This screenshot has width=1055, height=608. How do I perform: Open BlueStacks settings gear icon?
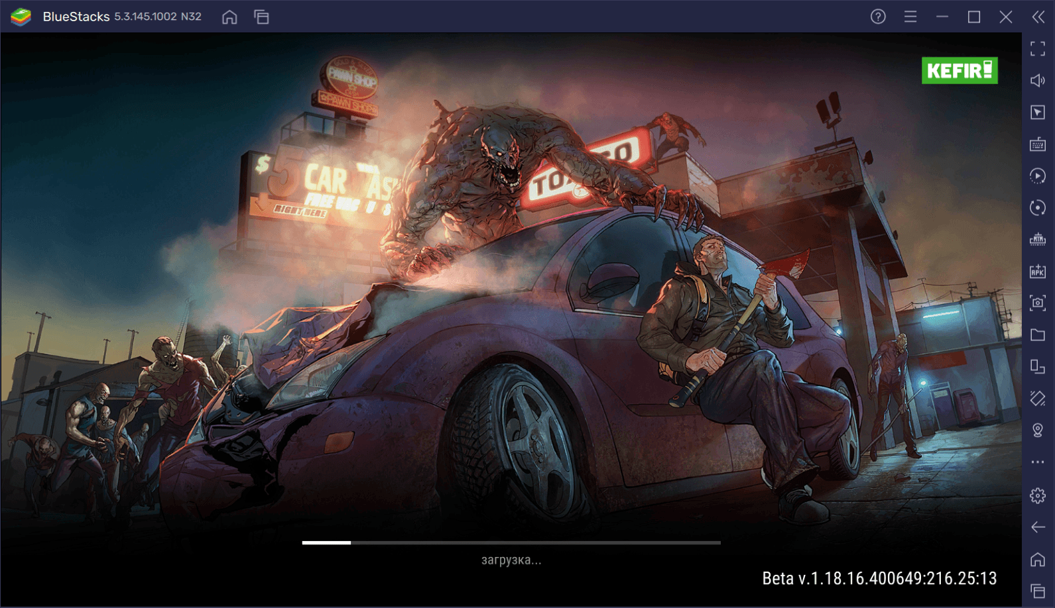[x=1038, y=495]
